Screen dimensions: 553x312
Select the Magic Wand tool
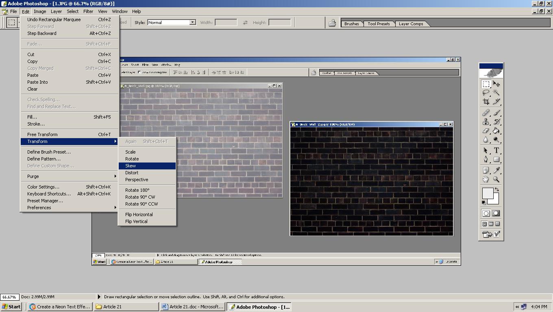(x=496, y=93)
